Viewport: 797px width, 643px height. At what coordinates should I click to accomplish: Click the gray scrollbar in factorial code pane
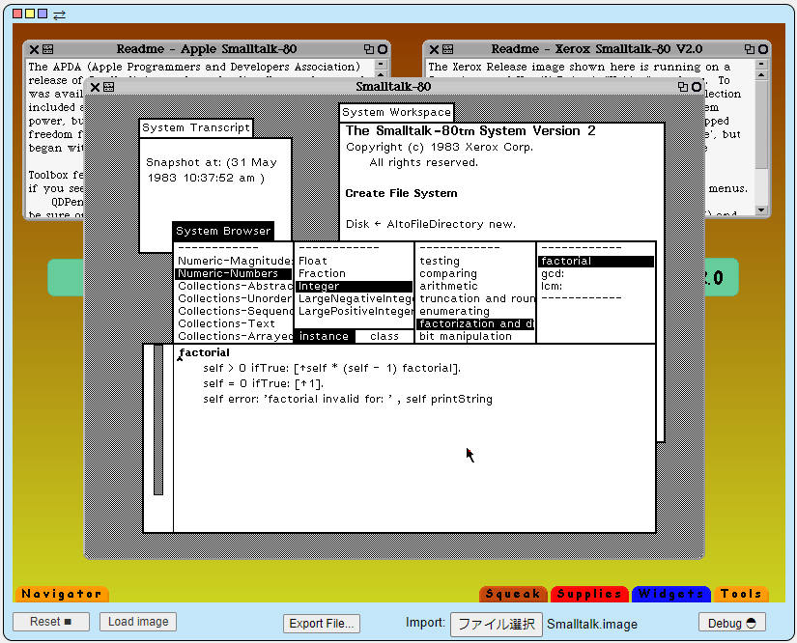pyautogui.click(x=158, y=420)
